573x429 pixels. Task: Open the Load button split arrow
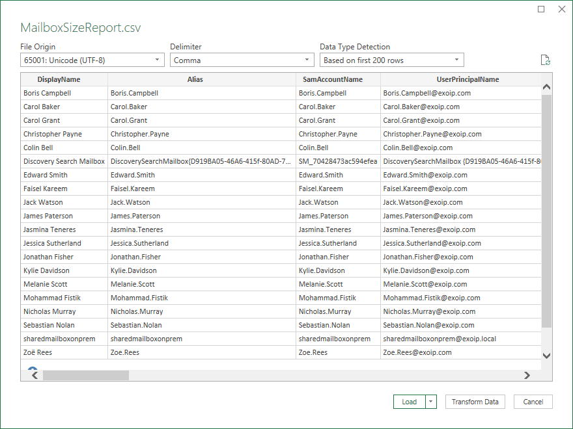coord(431,402)
